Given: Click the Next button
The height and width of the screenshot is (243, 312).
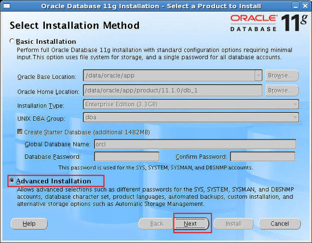Looking at the screenshot, I should click(x=191, y=224).
